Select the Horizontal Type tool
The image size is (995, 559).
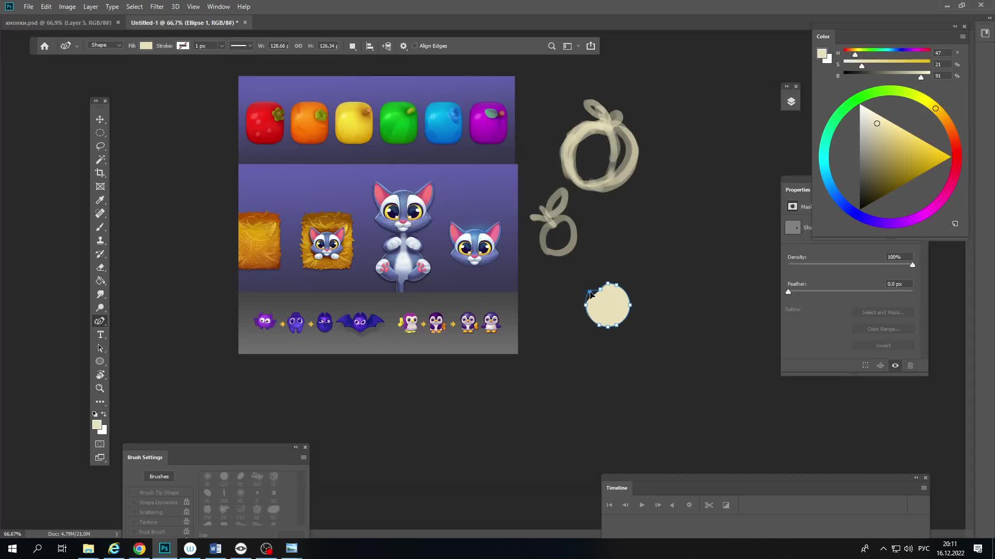pos(100,334)
